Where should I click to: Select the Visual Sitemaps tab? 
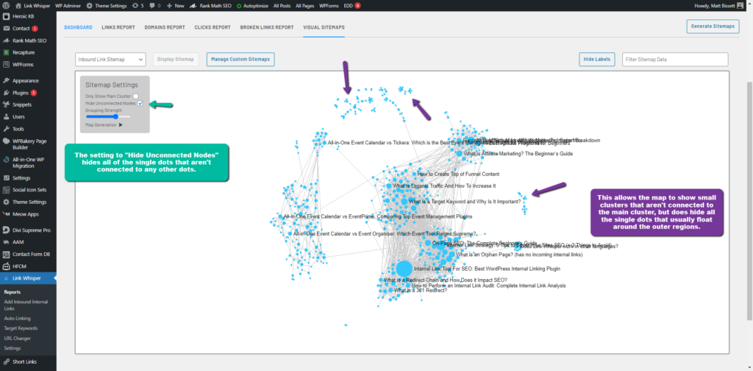(x=324, y=27)
